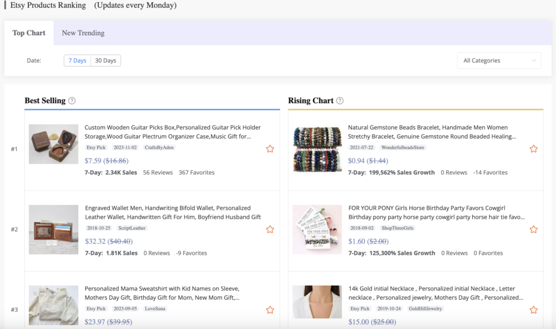Visit the LoveSuna shop tag
The height and width of the screenshot is (329, 556).
[x=155, y=308]
